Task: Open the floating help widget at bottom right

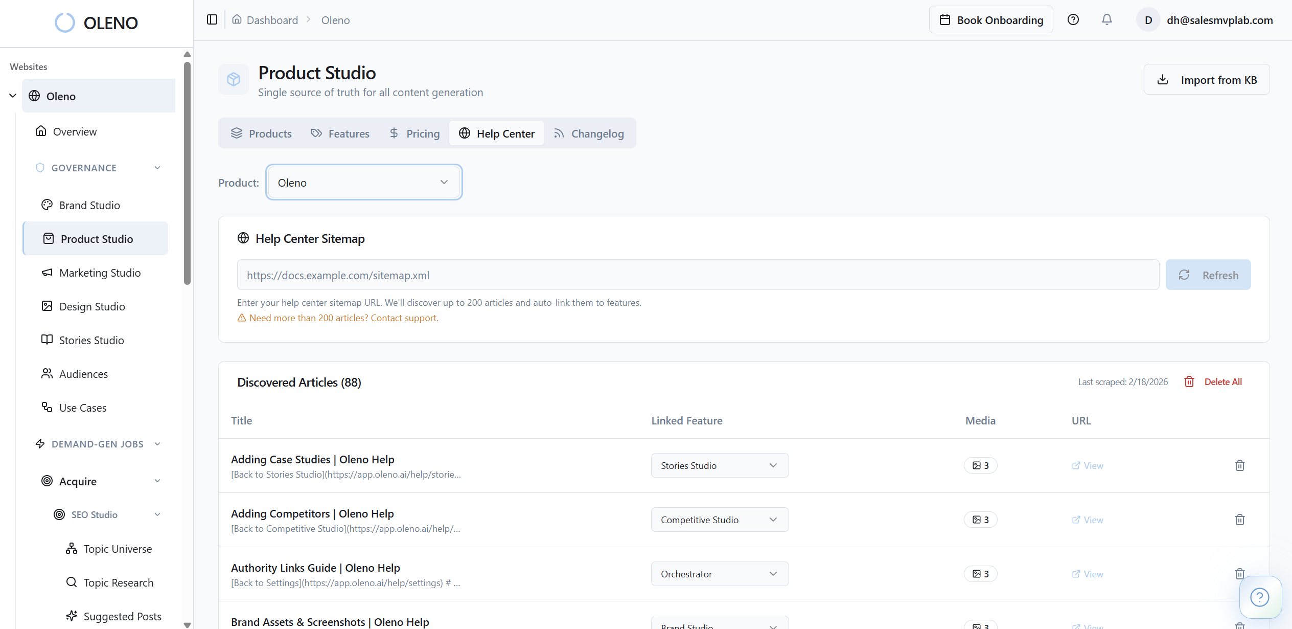Action: 1260,597
